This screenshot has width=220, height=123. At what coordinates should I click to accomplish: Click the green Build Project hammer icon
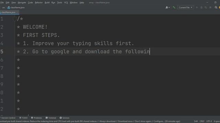pos(174,8)
